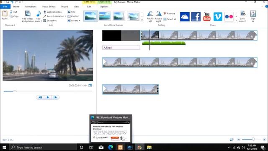Click the Add music note icon
Screen dimensions: 268x151
tap(39, 13)
